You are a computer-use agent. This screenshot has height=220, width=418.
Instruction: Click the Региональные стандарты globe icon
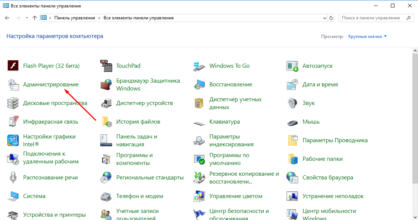point(106,178)
